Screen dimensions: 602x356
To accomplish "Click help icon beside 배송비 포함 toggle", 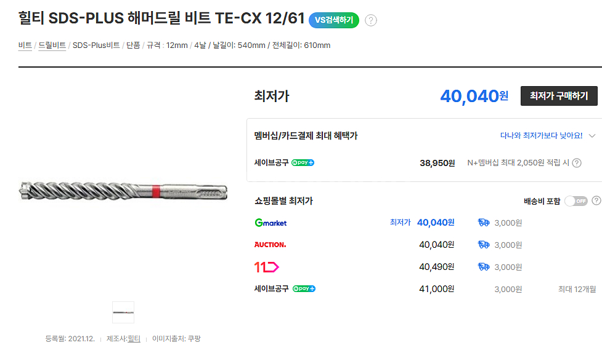I will point(596,201).
